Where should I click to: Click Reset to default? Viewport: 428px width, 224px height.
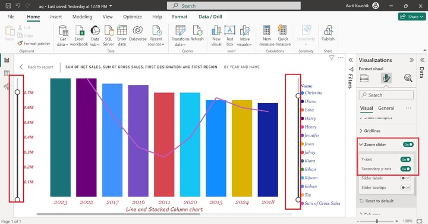pos(376,201)
